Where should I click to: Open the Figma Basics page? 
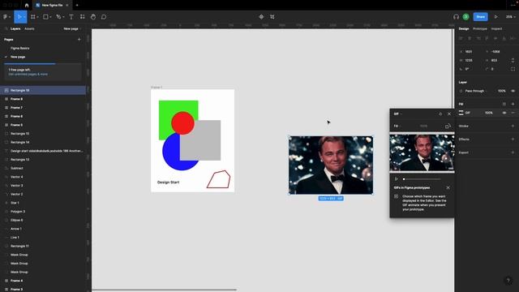point(19,49)
